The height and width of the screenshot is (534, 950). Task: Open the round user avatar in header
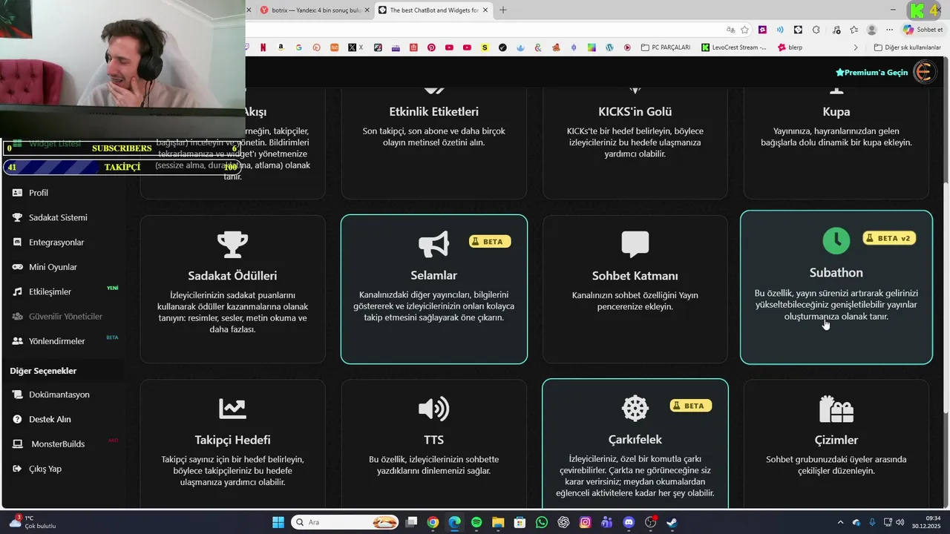[924, 72]
